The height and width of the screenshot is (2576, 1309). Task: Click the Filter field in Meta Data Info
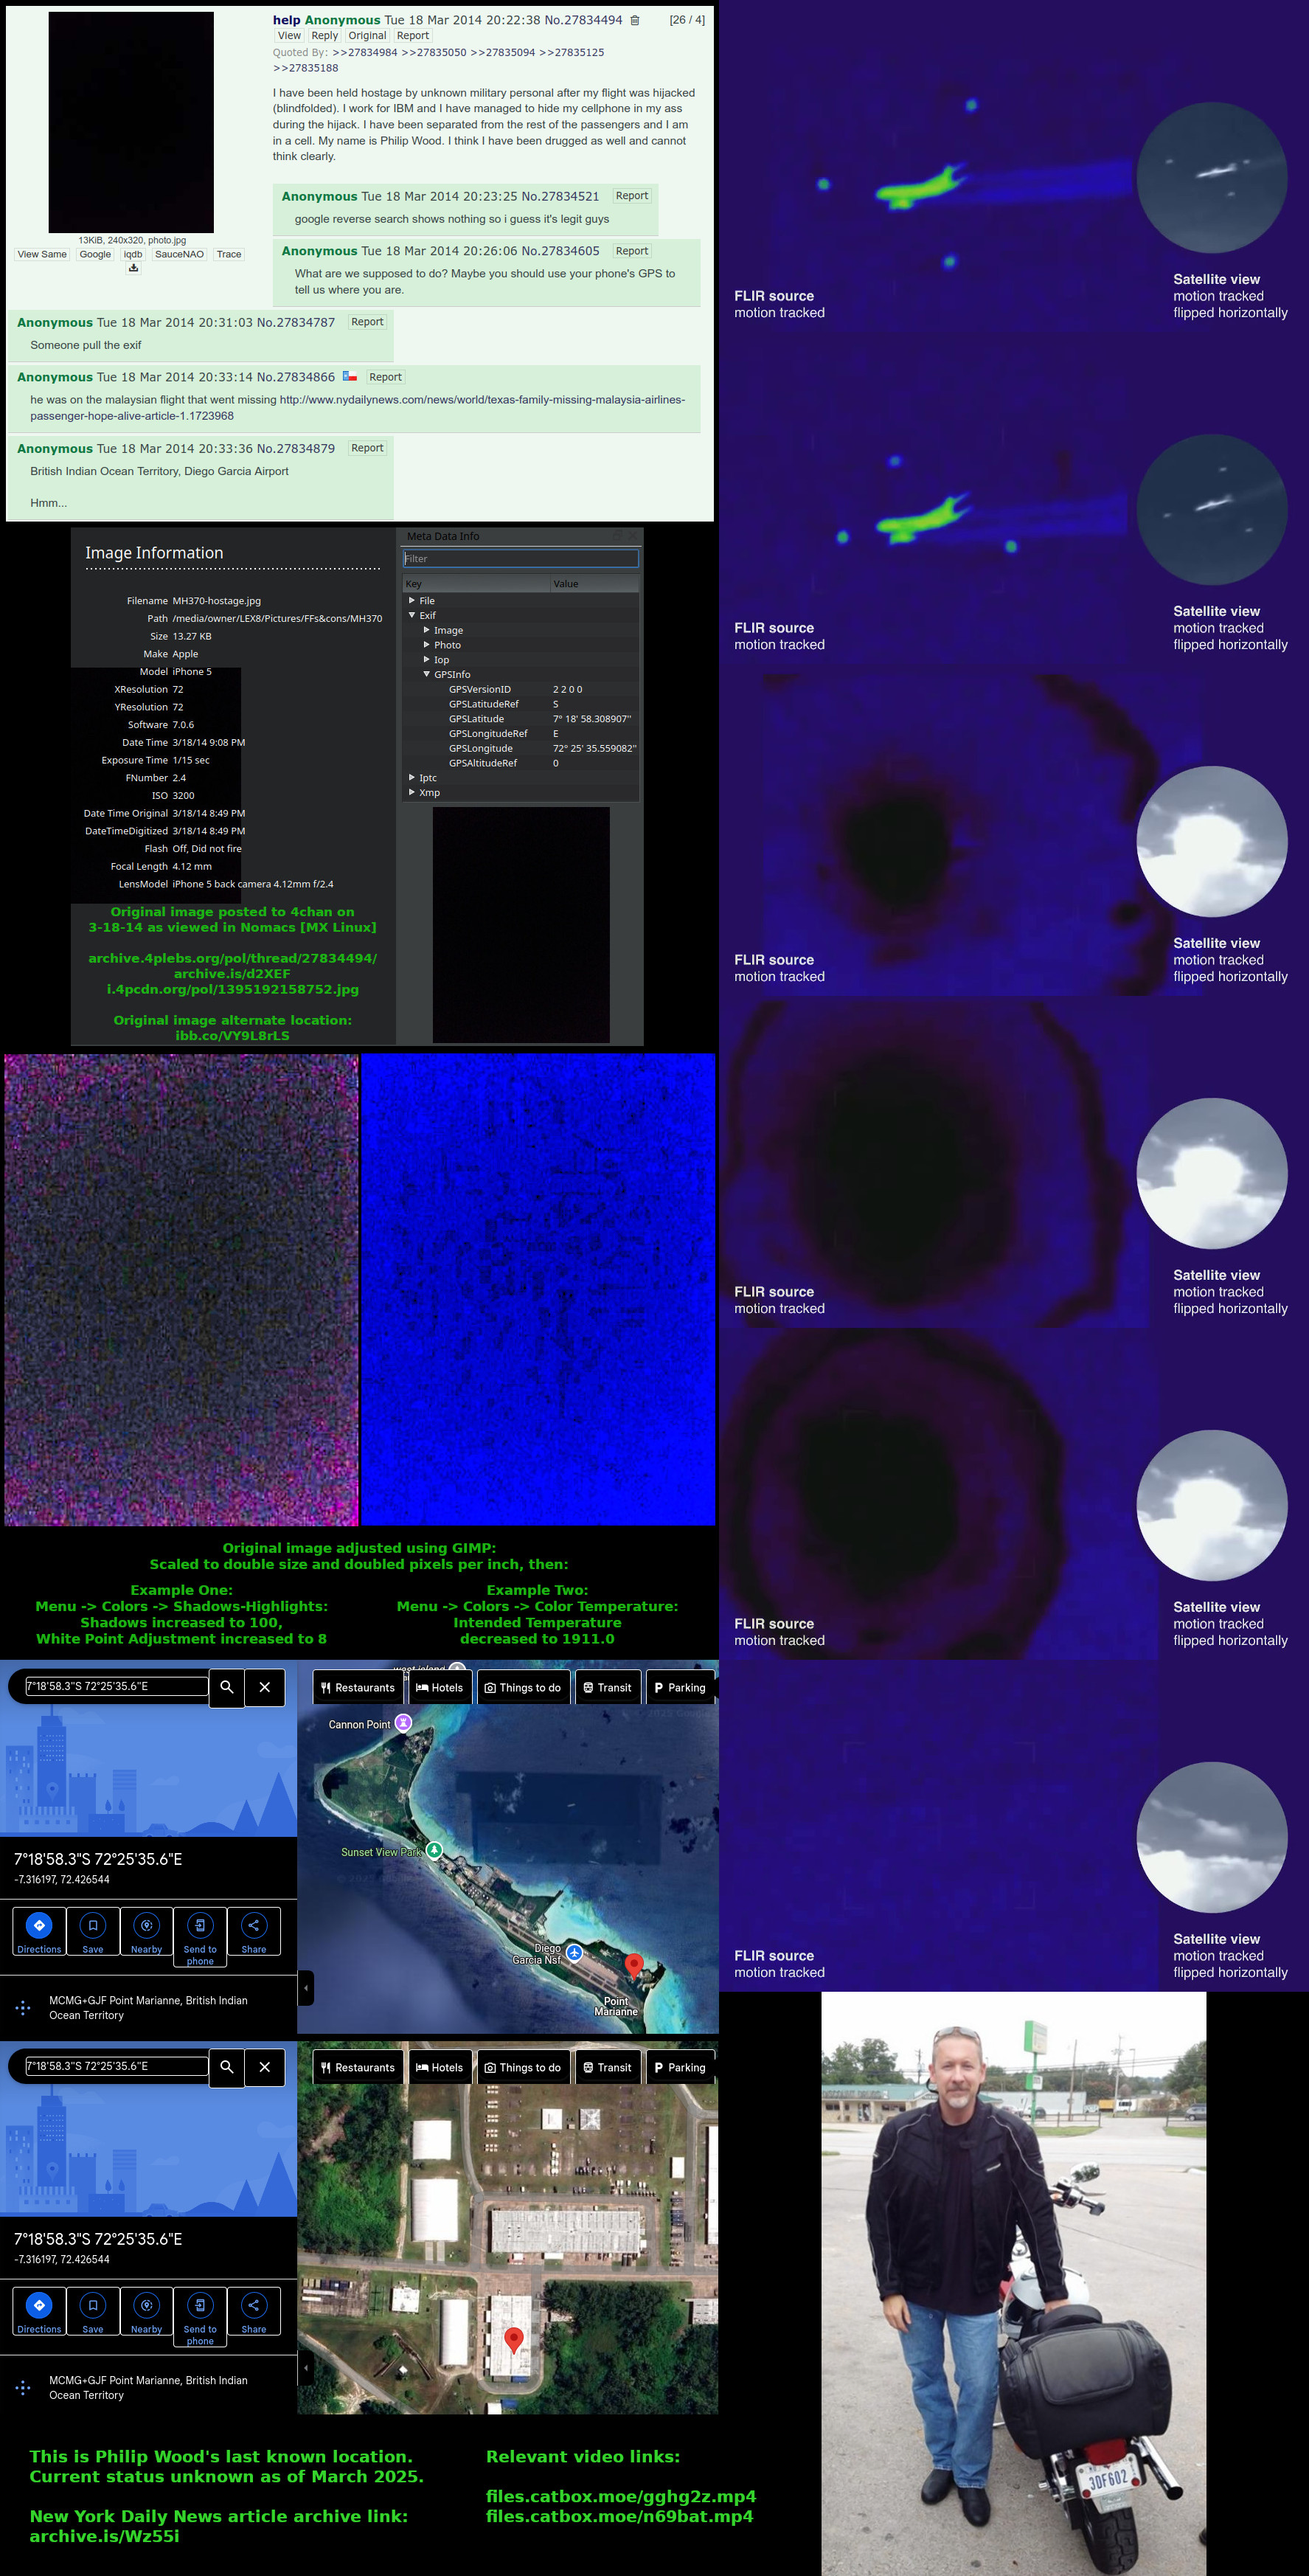click(x=520, y=559)
